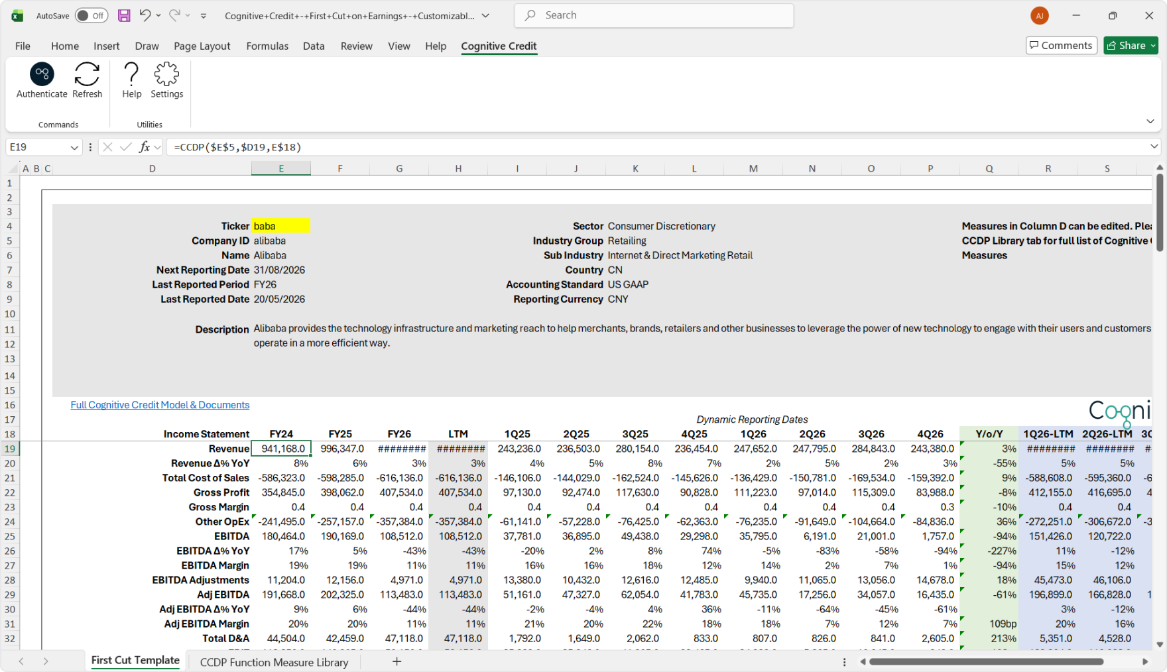The image size is (1167, 672).
Task: Click the Save icon in title bar
Action: point(124,15)
